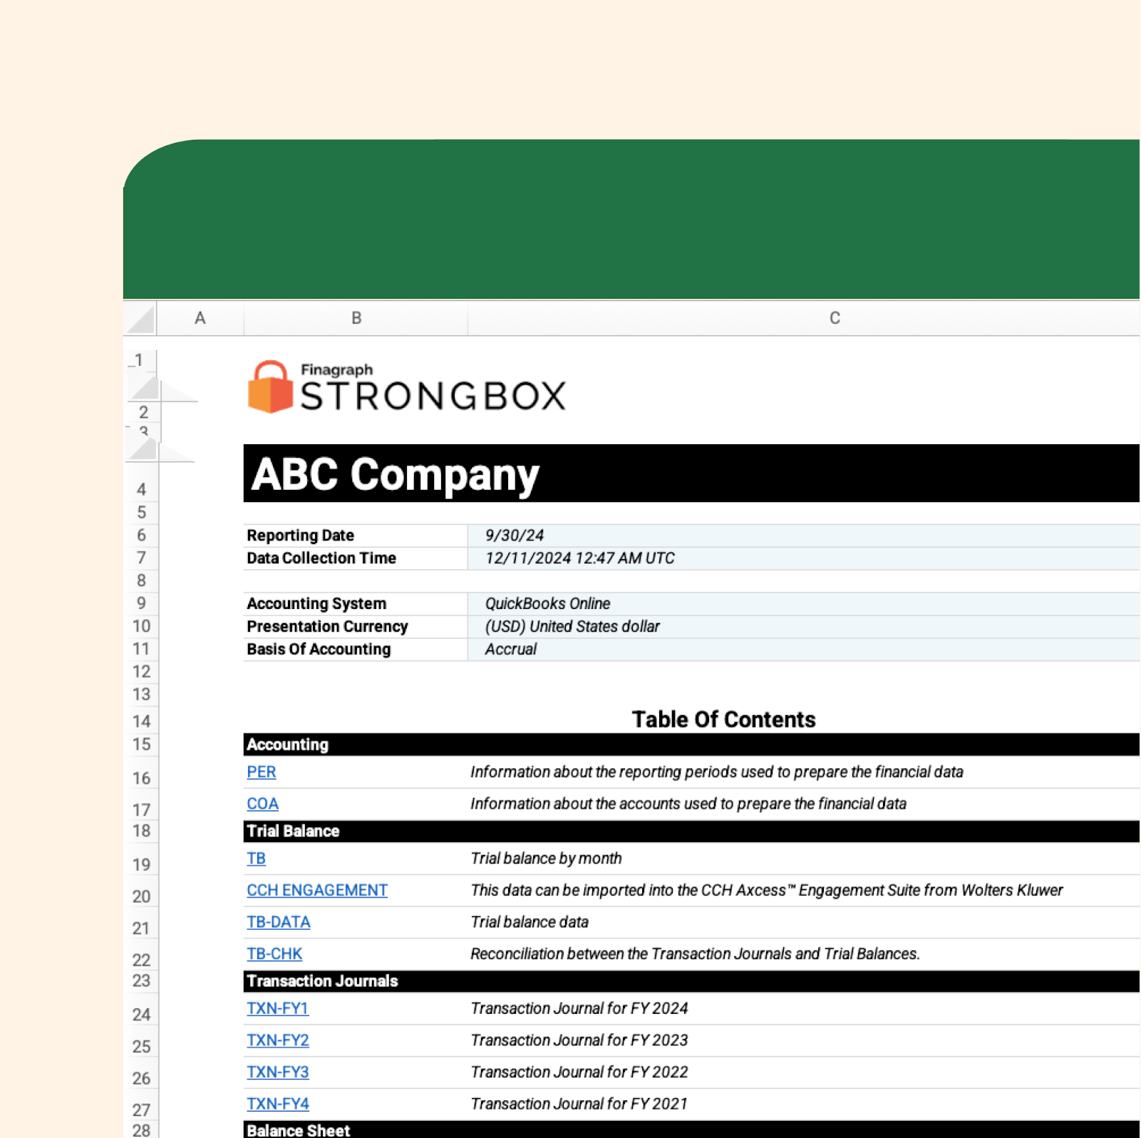The height and width of the screenshot is (1138, 1141).
Task: Open the TXN-FY2 journal link
Action: tap(277, 1040)
